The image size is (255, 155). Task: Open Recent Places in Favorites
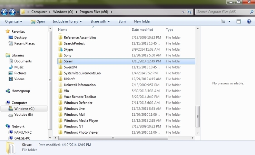[24, 43]
